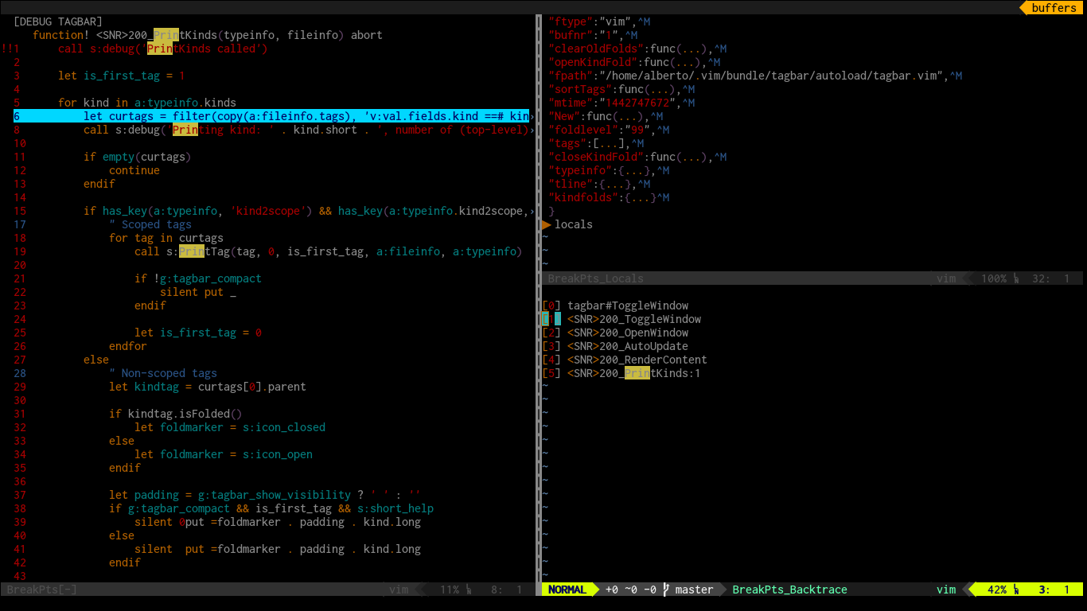Click the 'silent put _' line
The height and width of the screenshot is (611, 1087).
coord(198,292)
